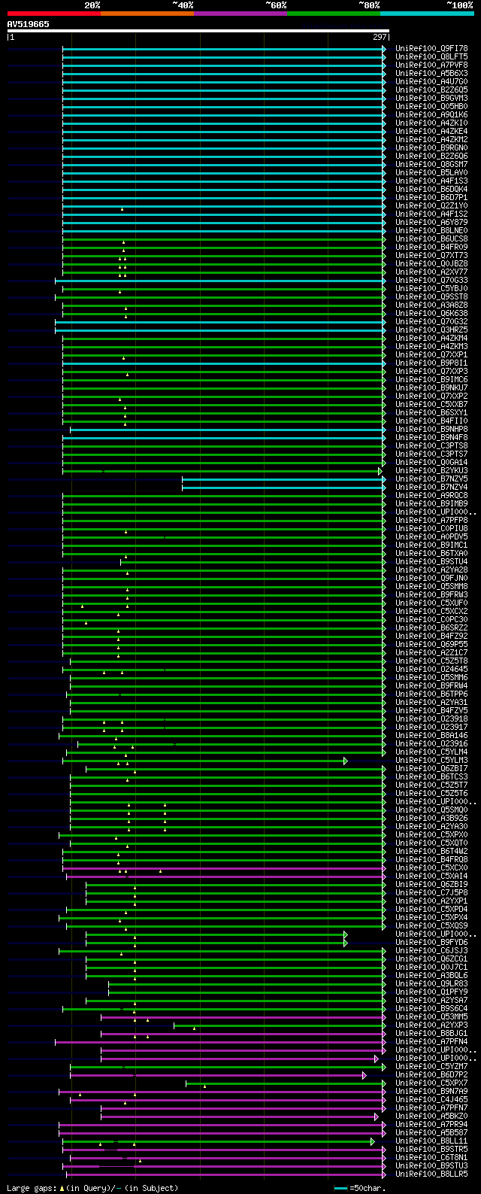The image size is (481, 1194).
Task: Open hit UniRef100_Q9SST8
Action: click(431, 296)
